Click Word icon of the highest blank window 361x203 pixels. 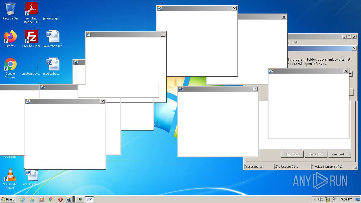coord(160,8)
